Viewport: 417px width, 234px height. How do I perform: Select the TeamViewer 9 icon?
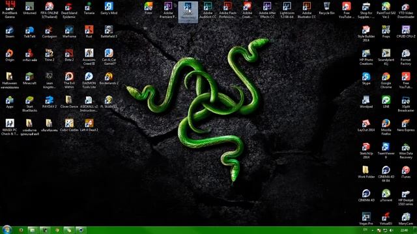[x=386, y=150]
